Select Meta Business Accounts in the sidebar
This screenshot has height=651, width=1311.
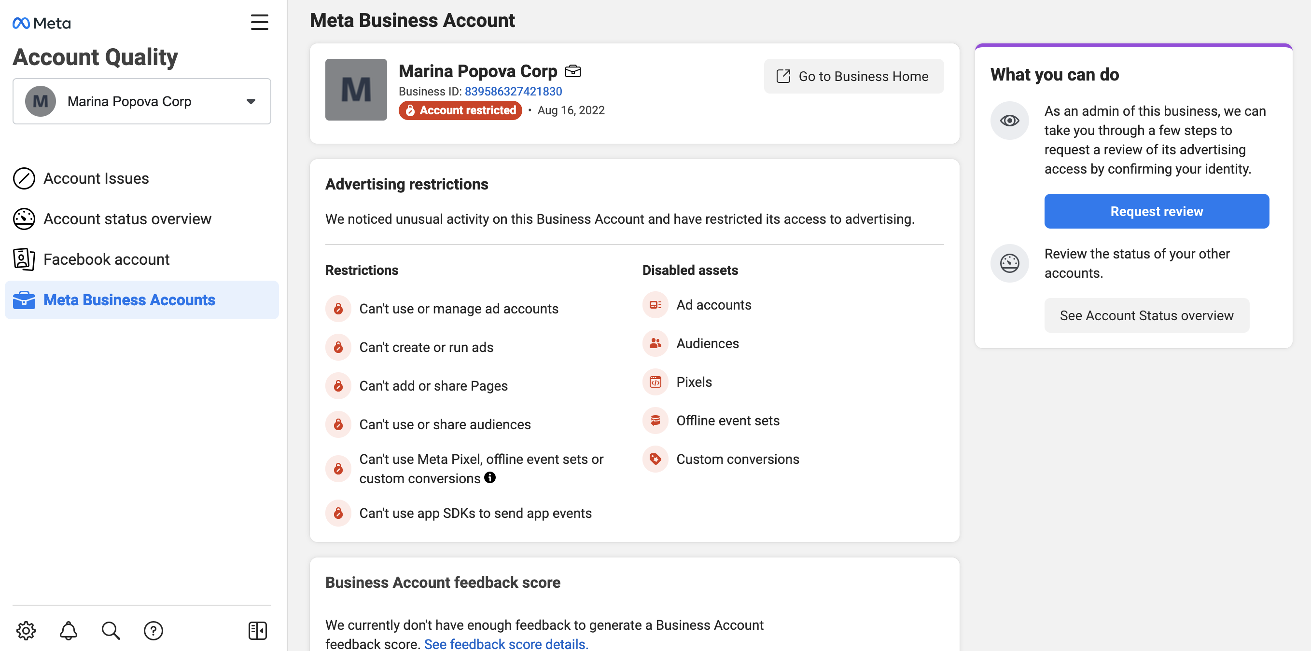142,300
